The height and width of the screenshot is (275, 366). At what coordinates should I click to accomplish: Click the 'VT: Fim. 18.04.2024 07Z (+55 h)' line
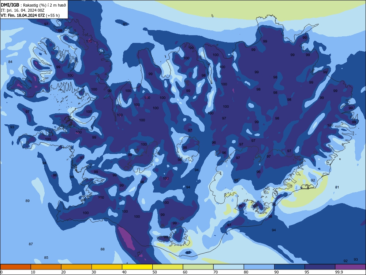click(30, 15)
